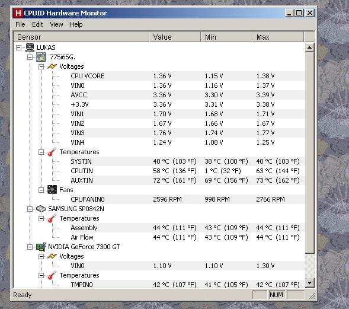This screenshot has height=309, width=349.
Task: Collapse the SAMSUNG Temperatures group
Action: [x=41, y=218]
